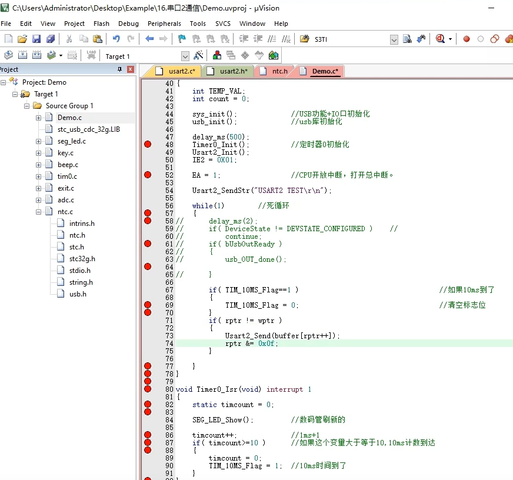
Task: Close the Project panel
Action: click(x=131, y=69)
